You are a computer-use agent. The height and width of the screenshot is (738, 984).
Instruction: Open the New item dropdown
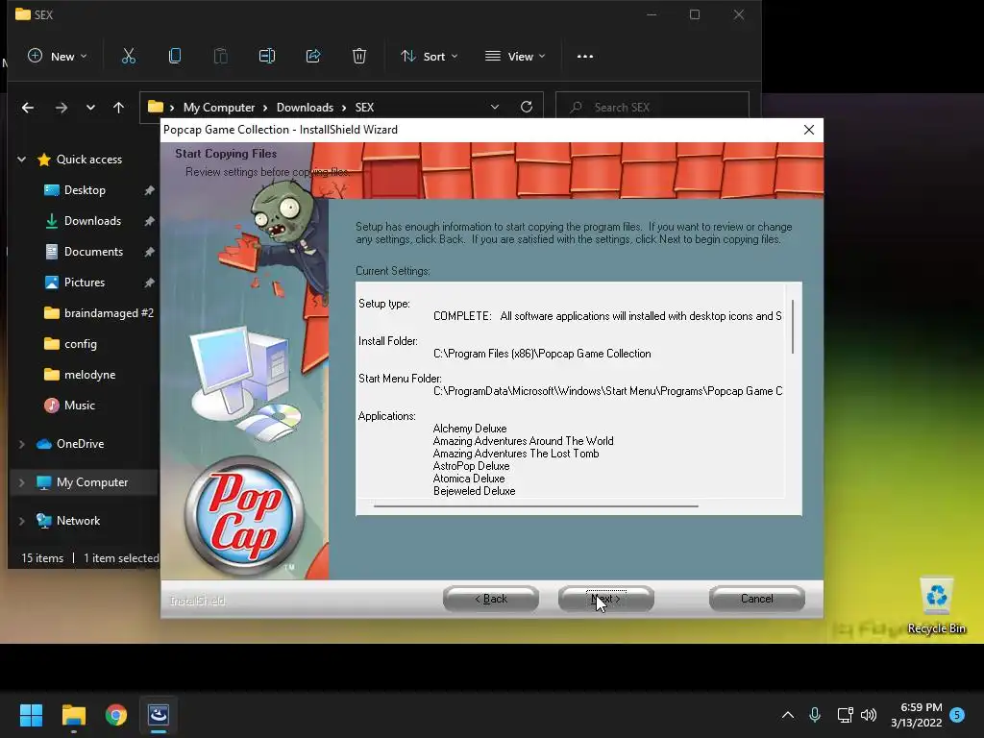pos(57,56)
